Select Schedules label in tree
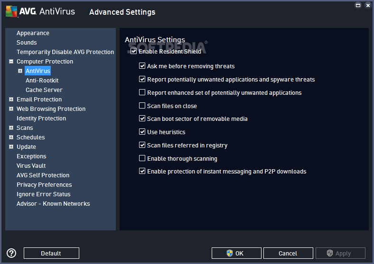The height and width of the screenshot is (264, 374). point(31,137)
